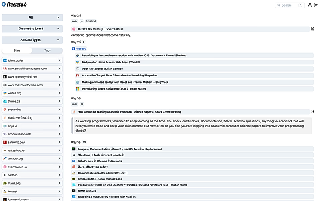Switch to the Sites tab
Screen dimensions: 321x201
17,50
